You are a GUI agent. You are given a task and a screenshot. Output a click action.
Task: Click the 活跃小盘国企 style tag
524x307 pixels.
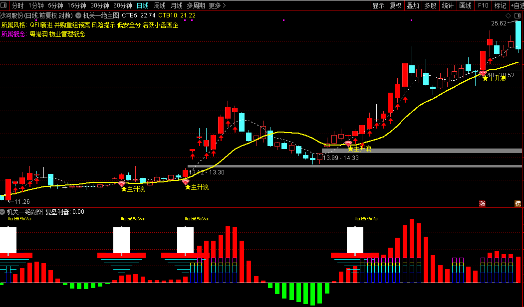click(160, 25)
